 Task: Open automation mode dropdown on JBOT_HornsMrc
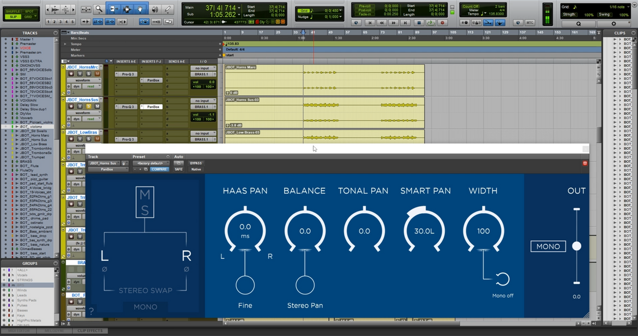pyautogui.click(x=90, y=86)
